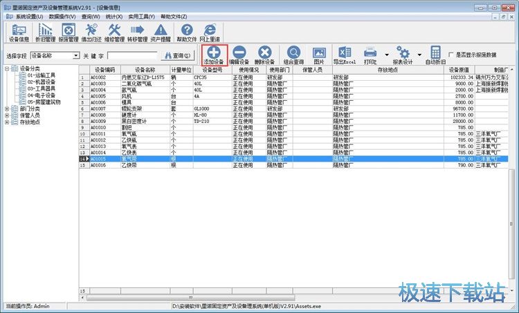This screenshot has width=519, height=313.
Task: Click the 添加设备 (add device) icon
Action: 215,53
